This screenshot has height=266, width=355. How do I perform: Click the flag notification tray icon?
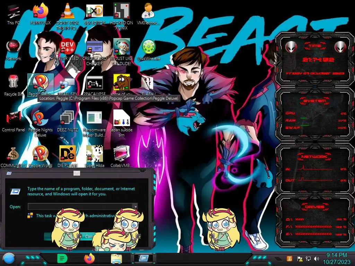[x=300, y=258]
